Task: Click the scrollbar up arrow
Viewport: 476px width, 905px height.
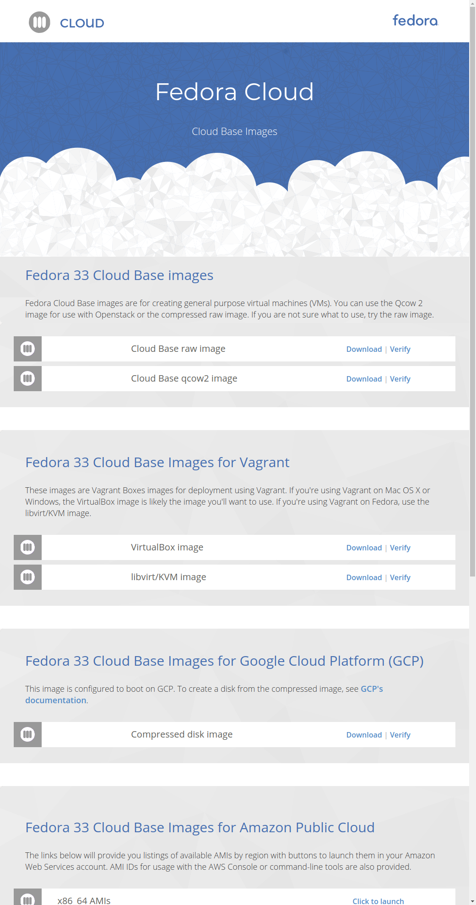Action: 472,3
